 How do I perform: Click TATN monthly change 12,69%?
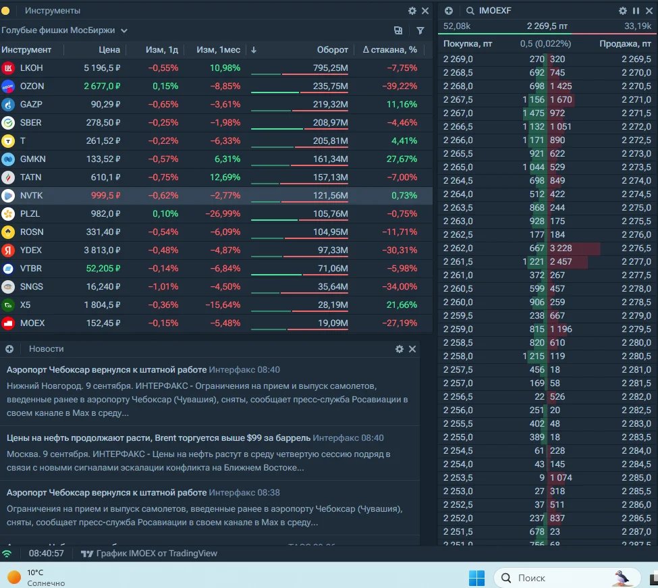(225, 178)
